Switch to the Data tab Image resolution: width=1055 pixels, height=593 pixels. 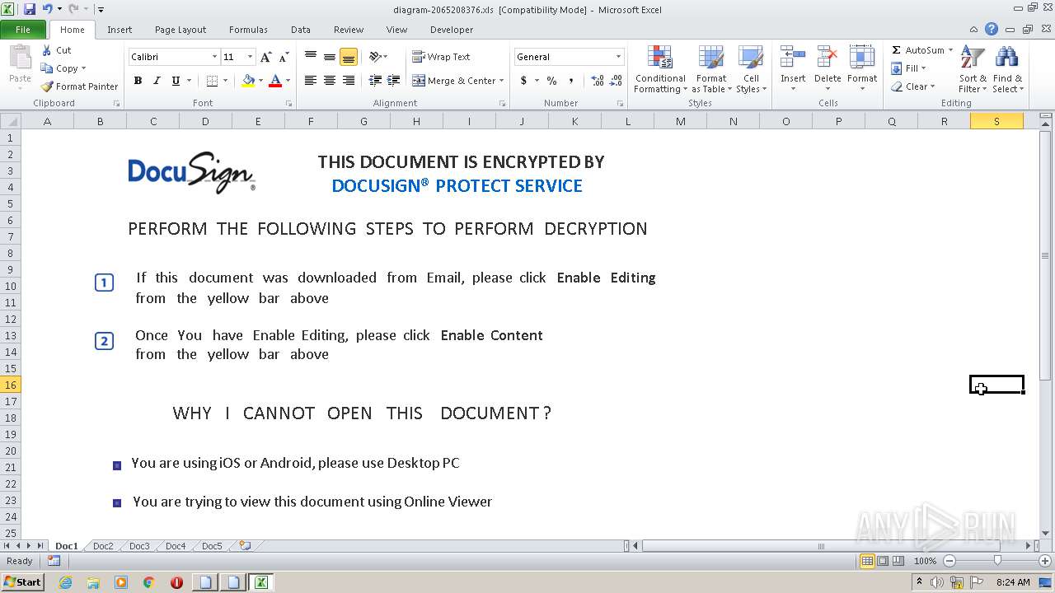[301, 30]
